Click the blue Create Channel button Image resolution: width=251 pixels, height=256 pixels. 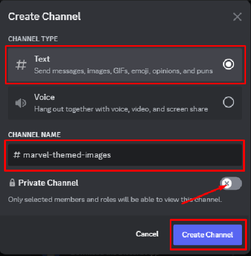click(207, 235)
